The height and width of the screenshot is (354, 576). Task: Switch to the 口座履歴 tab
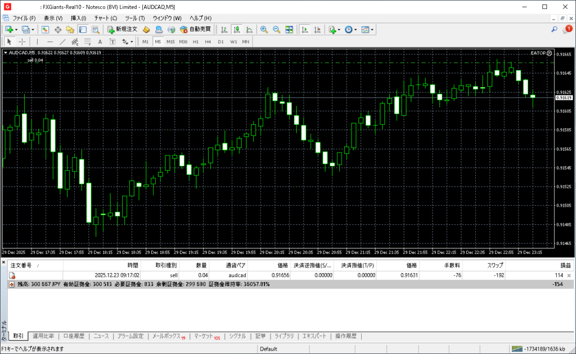(x=74, y=336)
